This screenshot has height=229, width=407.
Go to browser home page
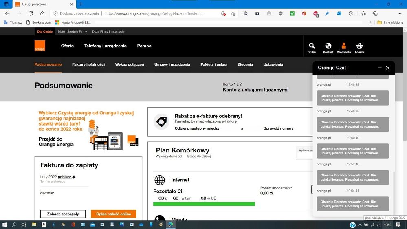[x=42, y=13]
